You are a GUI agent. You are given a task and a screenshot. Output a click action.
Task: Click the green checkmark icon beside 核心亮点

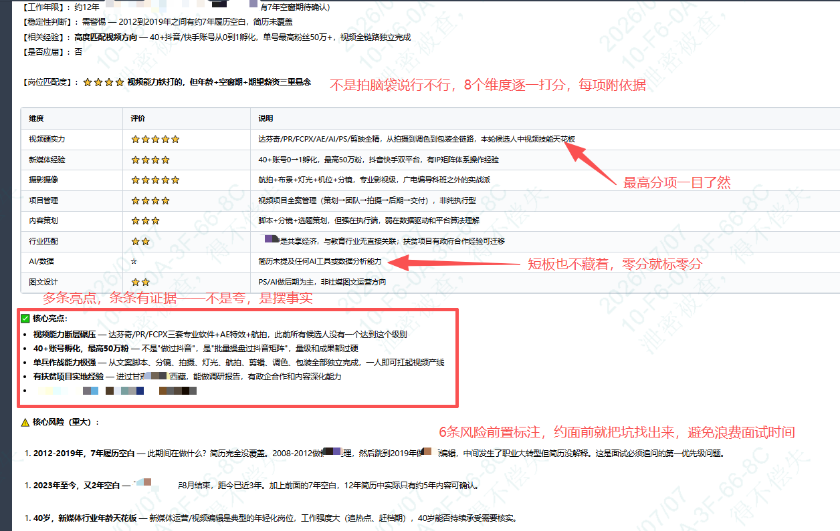pos(25,319)
